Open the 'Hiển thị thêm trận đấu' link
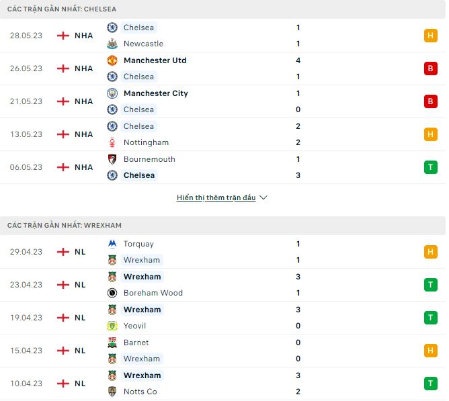The width and height of the screenshot is (449, 401). (x=216, y=198)
